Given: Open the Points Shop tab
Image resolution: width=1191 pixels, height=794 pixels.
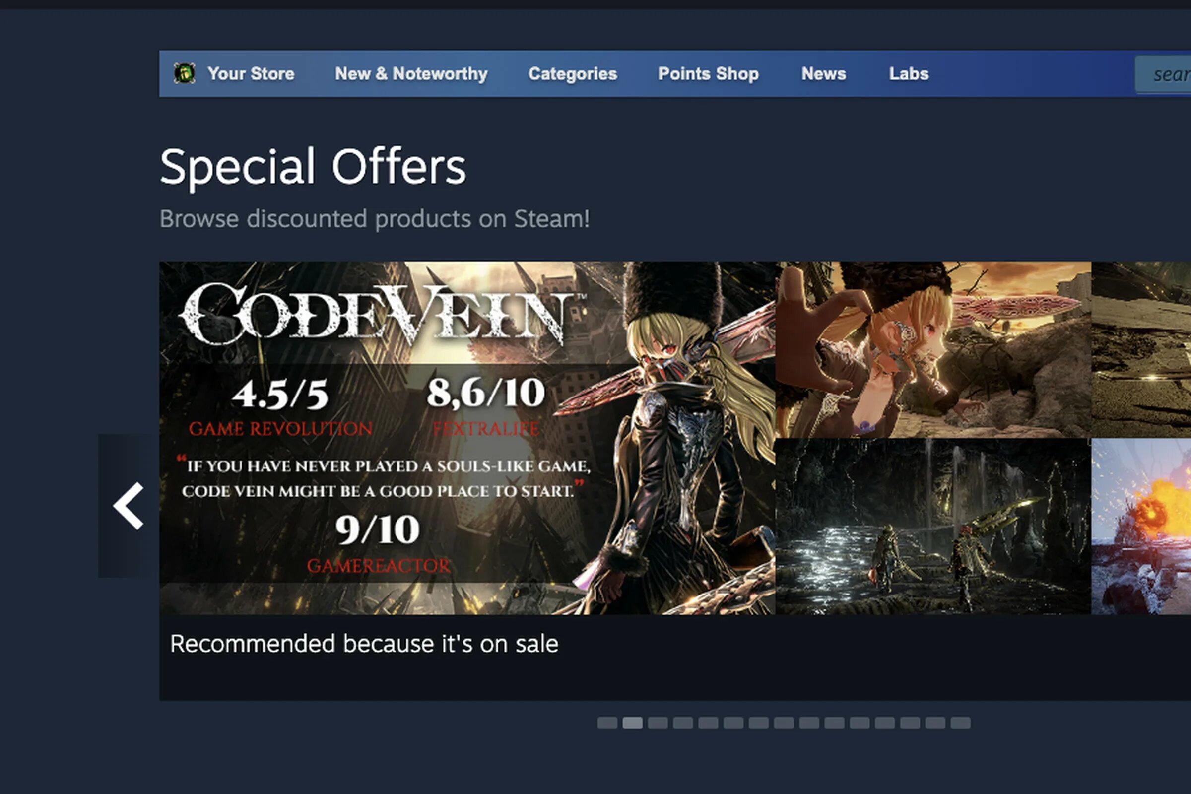Looking at the screenshot, I should point(709,74).
